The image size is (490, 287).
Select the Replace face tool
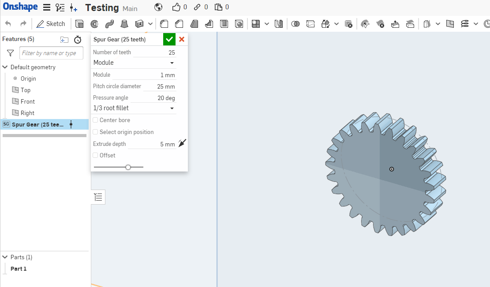410,24
